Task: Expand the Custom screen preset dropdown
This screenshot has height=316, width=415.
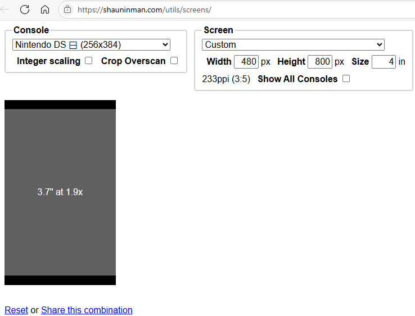Action: click(x=293, y=44)
